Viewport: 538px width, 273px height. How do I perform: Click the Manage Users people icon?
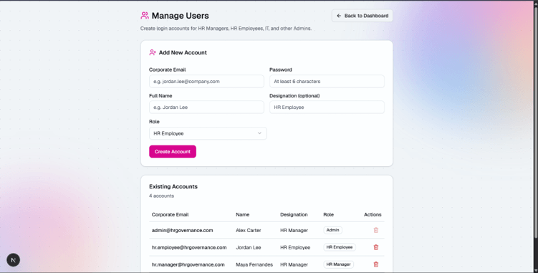click(x=145, y=16)
